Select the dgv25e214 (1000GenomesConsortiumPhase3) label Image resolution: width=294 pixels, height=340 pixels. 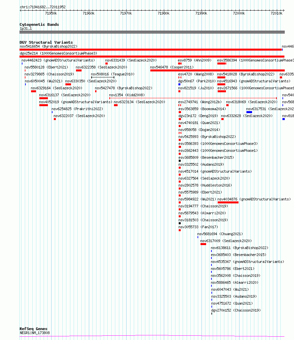pyautogui.click(x=58, y=53)
